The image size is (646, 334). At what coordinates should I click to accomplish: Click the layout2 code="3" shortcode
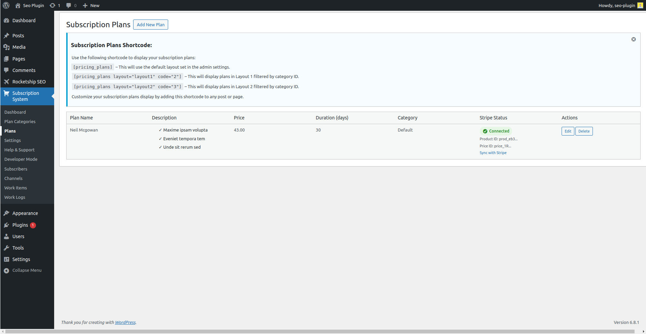coord(127,87)
